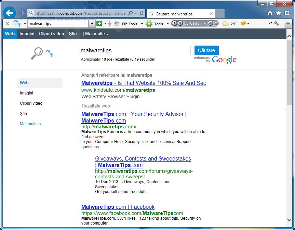Click the magnifier icon in the tab title

coord(151,14)
